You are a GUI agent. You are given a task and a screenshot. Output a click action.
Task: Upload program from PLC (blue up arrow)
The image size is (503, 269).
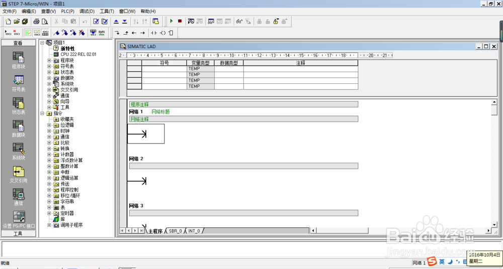tap(116, 22)
